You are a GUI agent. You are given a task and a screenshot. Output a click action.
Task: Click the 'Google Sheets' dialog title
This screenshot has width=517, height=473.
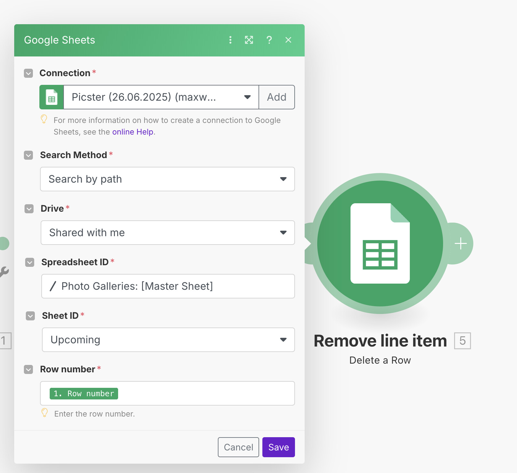click(x=60, y=40)
